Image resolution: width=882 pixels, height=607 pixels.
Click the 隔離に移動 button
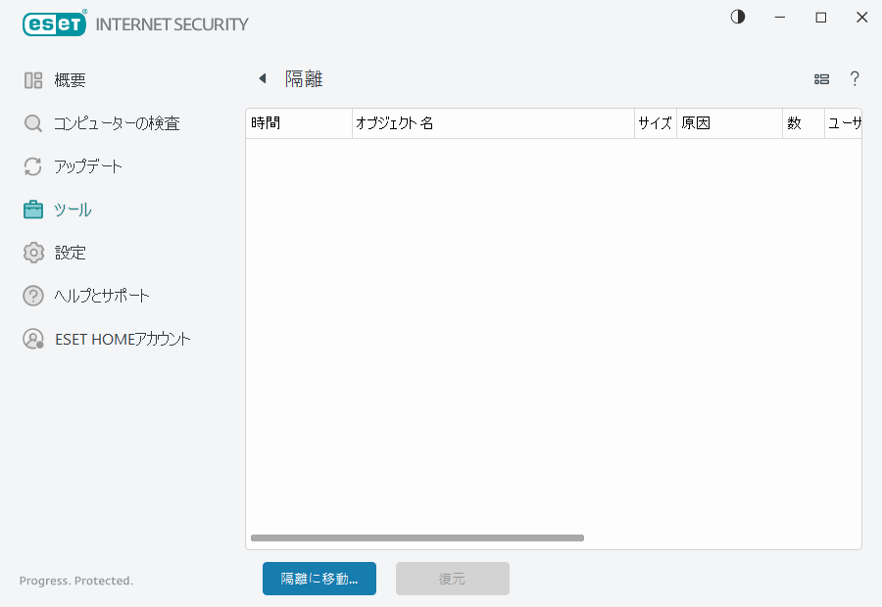click(x=318, y=579)
